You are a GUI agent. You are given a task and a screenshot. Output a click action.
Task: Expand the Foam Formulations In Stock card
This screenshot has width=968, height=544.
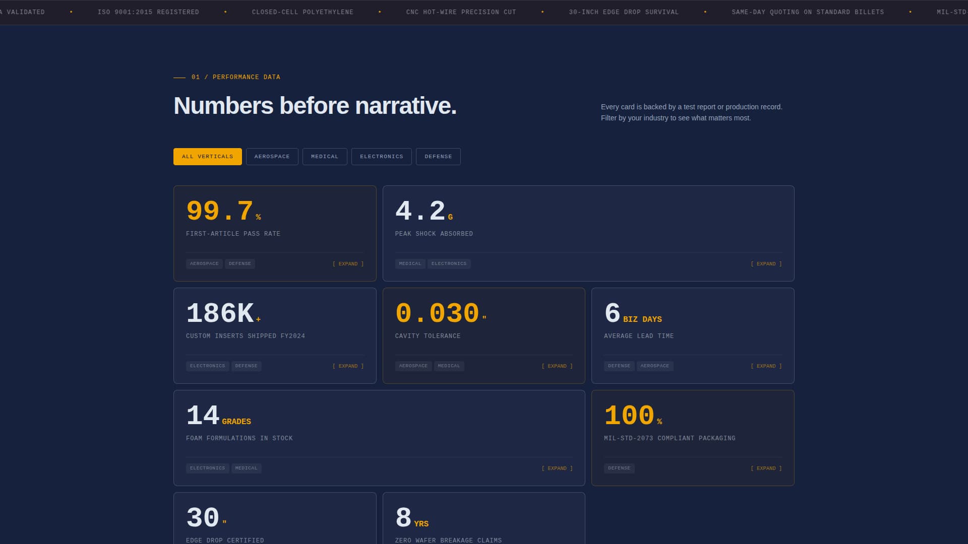pyautogui.click(x=557, y=468)
